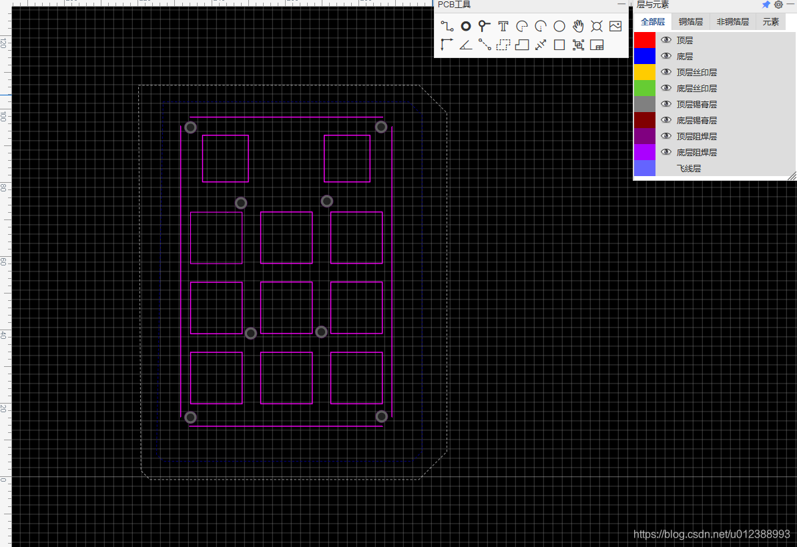Choose the Protractor angle tool
This screenshot has width=797, height=547.
coord(466,45)
